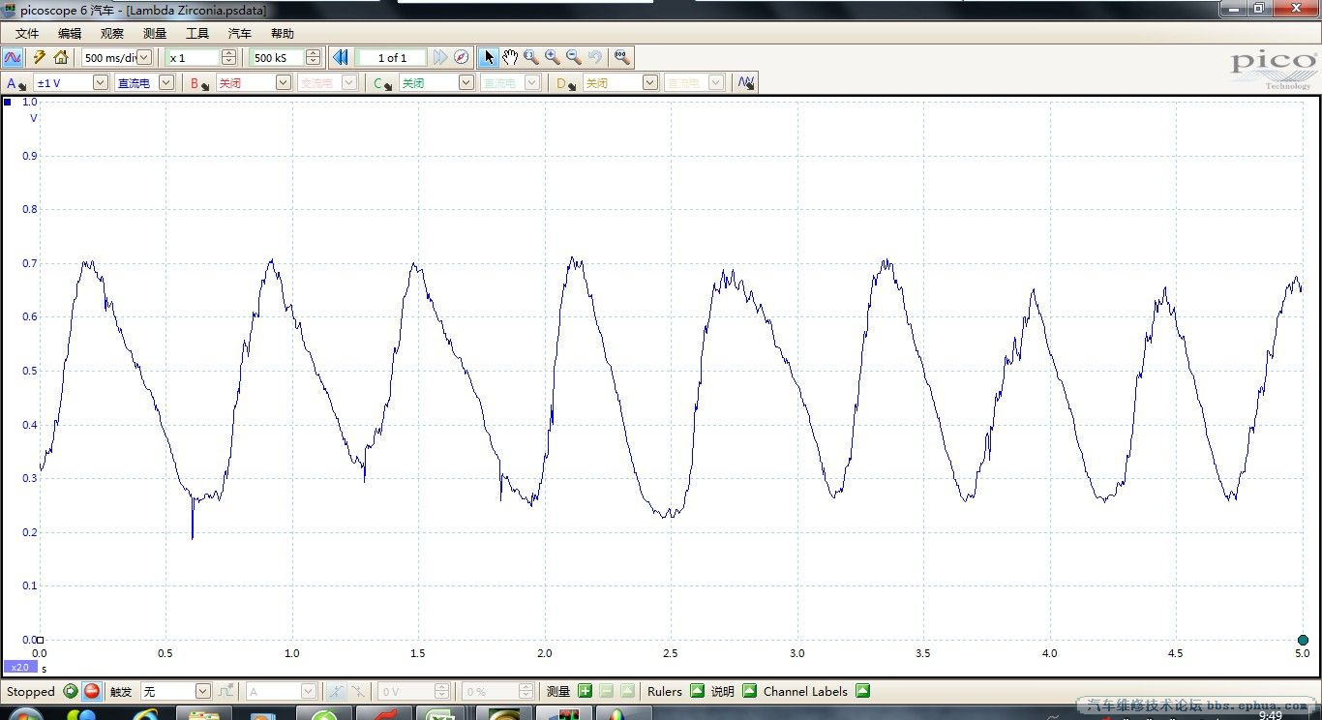Adjust 500 kS sample count stepper
The height and width of the screenshot is (720, 1322).
(313, 57)
